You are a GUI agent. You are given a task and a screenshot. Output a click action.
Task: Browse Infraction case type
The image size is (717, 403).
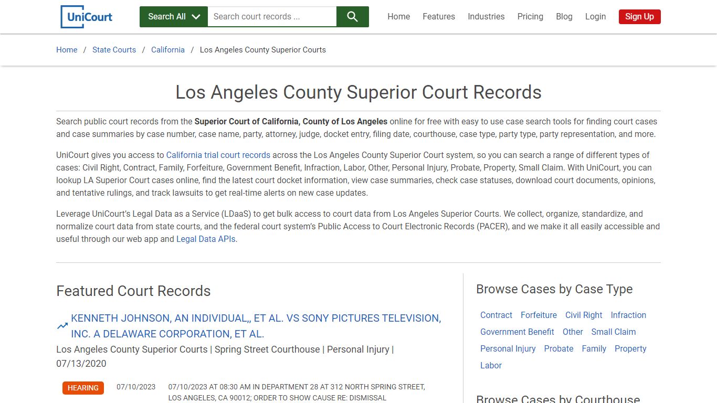tap(628, 315)
